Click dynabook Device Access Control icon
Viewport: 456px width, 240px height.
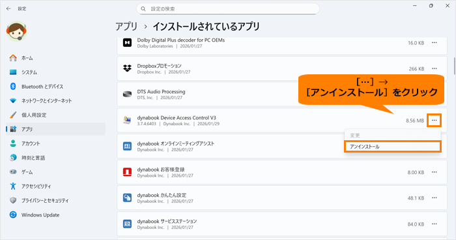[128, 120]
